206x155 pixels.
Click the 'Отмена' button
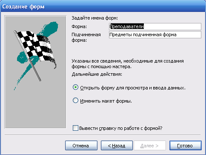click(81, 146)
